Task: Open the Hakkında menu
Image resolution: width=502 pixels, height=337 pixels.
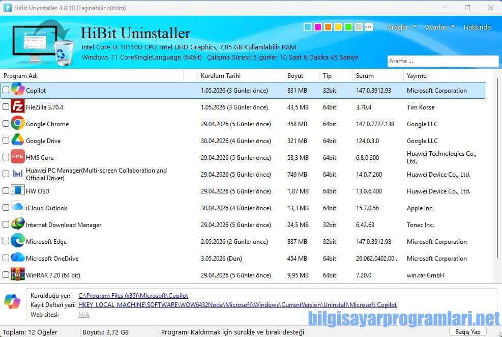Action: click(477, 27)
